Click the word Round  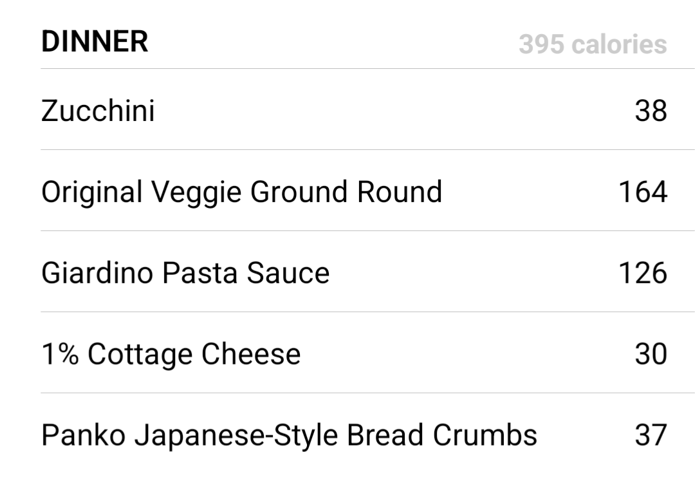coord(400,191)
